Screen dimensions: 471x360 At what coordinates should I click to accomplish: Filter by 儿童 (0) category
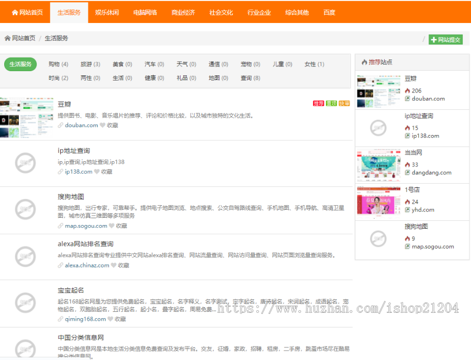pyautogui.click(x=283, y=64)
